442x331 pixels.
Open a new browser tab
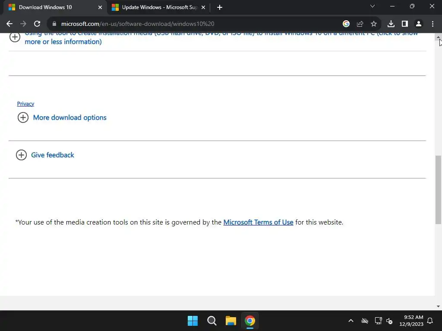pos(220,7)
